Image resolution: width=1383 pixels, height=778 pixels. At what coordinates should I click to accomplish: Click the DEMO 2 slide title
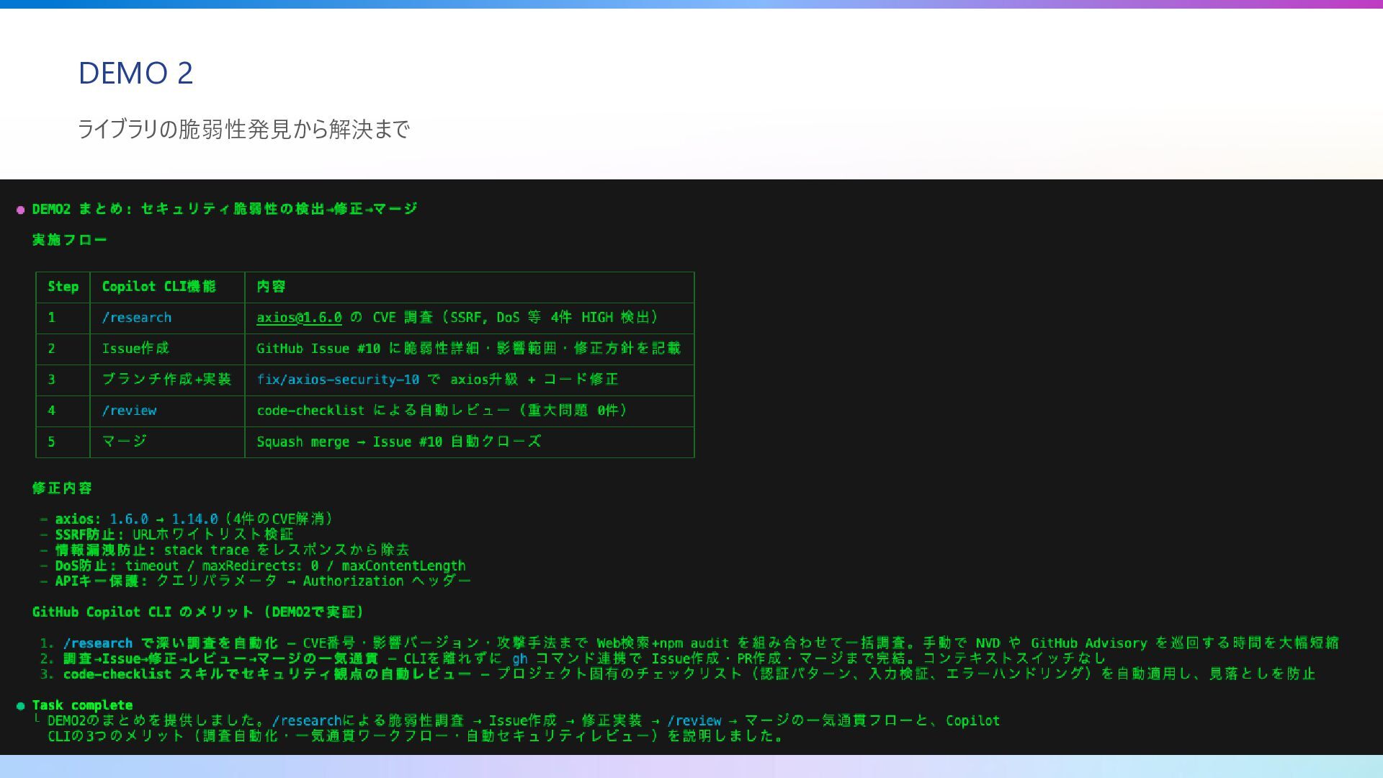click(135, 73)
